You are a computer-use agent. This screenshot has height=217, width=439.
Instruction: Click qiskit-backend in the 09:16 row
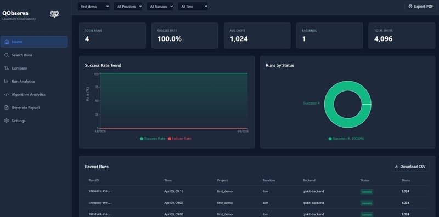pos(313,191)
